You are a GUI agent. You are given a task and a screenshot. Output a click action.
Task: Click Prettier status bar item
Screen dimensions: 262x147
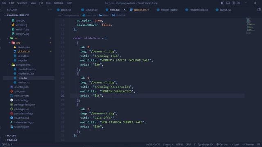pyautogui.click(x=248, y=145)
